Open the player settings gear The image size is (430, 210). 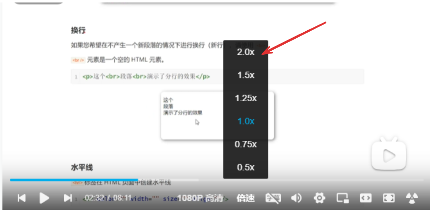[319, 198]
